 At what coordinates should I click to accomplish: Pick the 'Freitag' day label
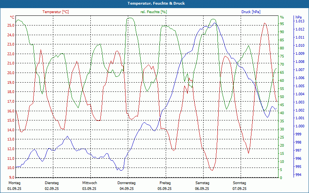click(x=165, y=183)
